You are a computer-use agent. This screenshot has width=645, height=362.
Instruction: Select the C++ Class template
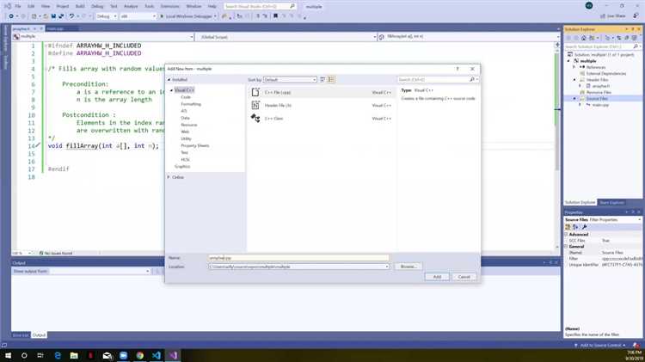[322, 119]
